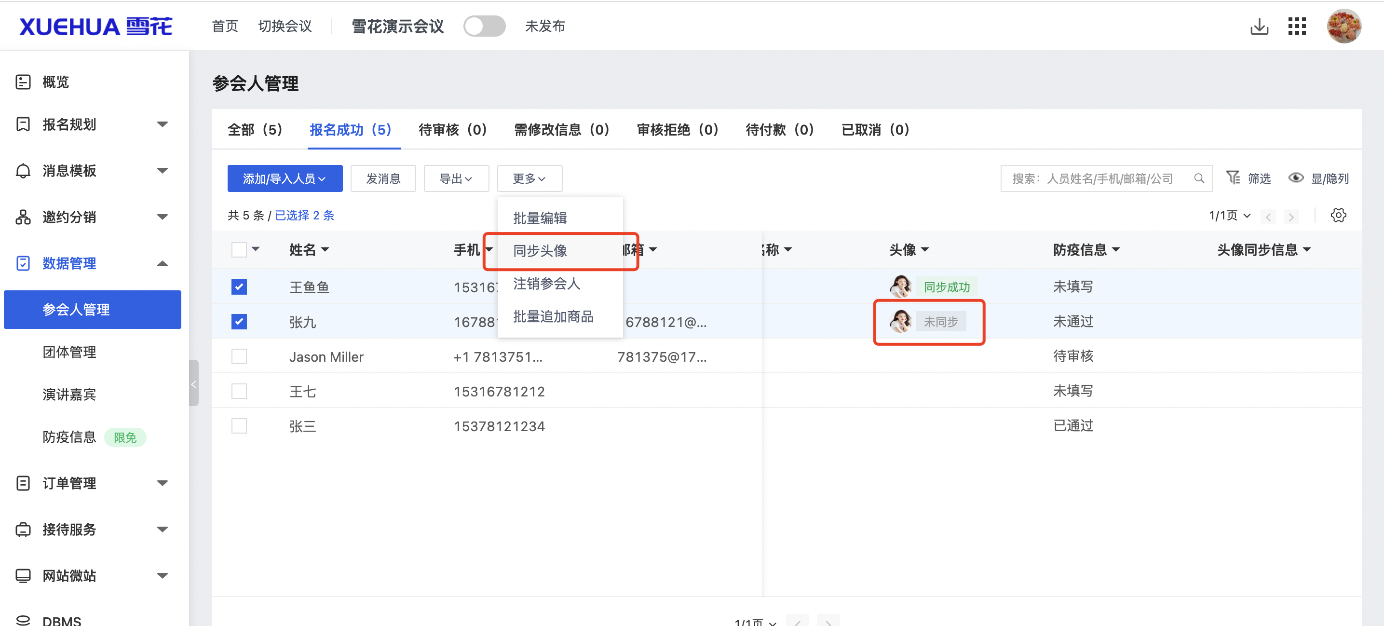Viewport: 1384px width, 626px height.
Task: Open the apps grid icon
Action: point(1297,27)
